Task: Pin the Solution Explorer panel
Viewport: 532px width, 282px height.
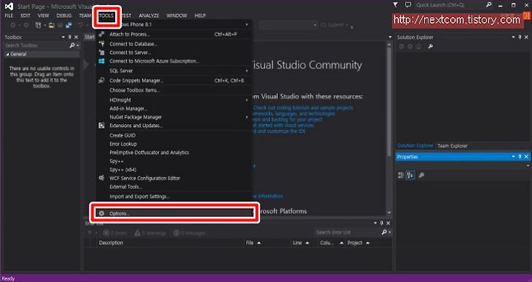Action: (x=519, y=38)
